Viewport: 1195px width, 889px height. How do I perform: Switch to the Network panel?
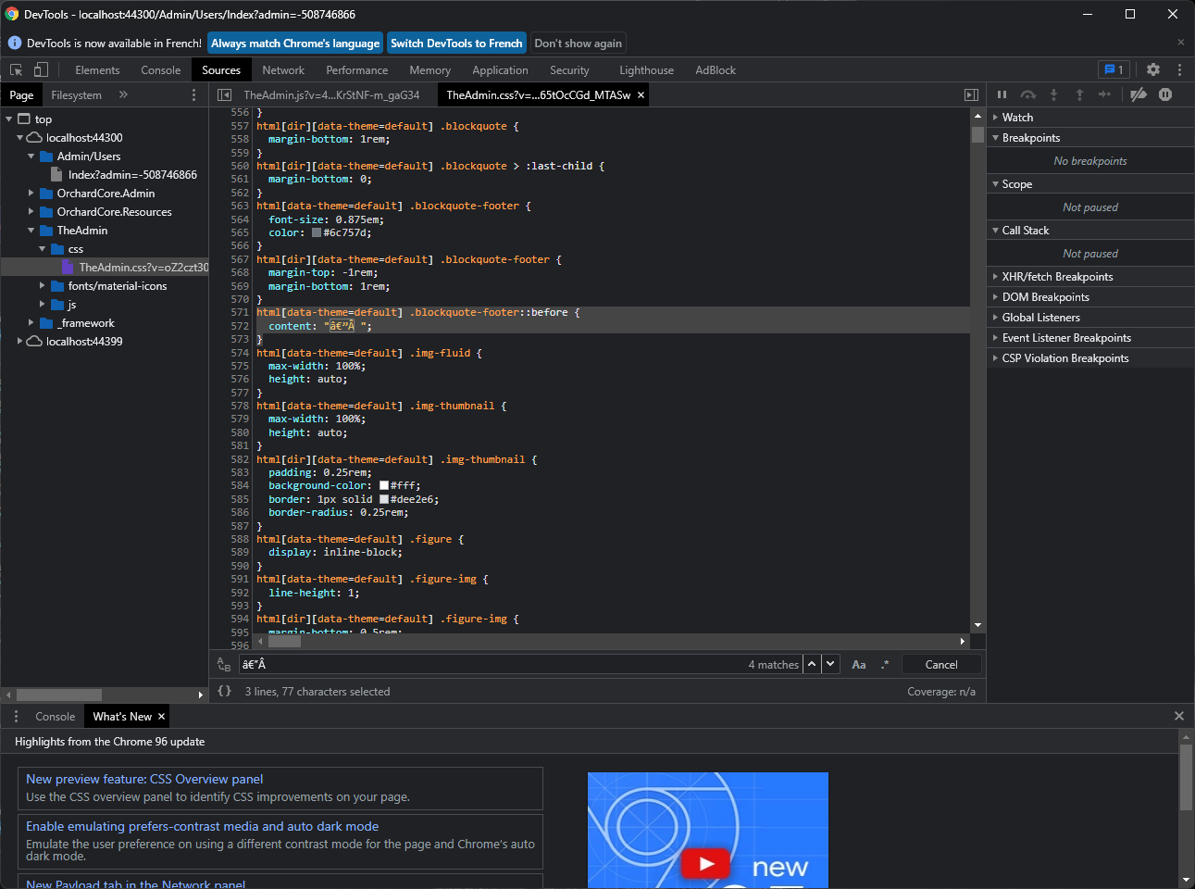click(283, 69)
